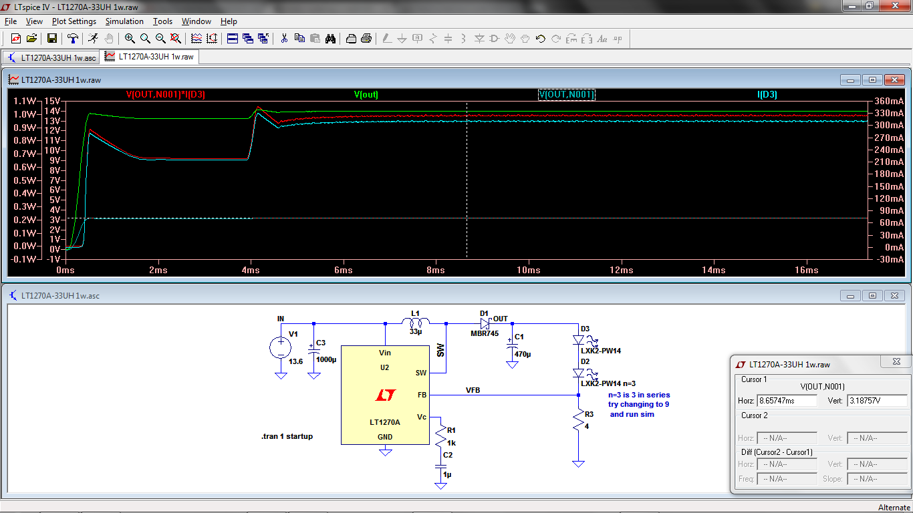Click the U2 LT1270A chip in schematic
Screen dimensions: 913x513
pyautogui.click(x=385, y=395)
